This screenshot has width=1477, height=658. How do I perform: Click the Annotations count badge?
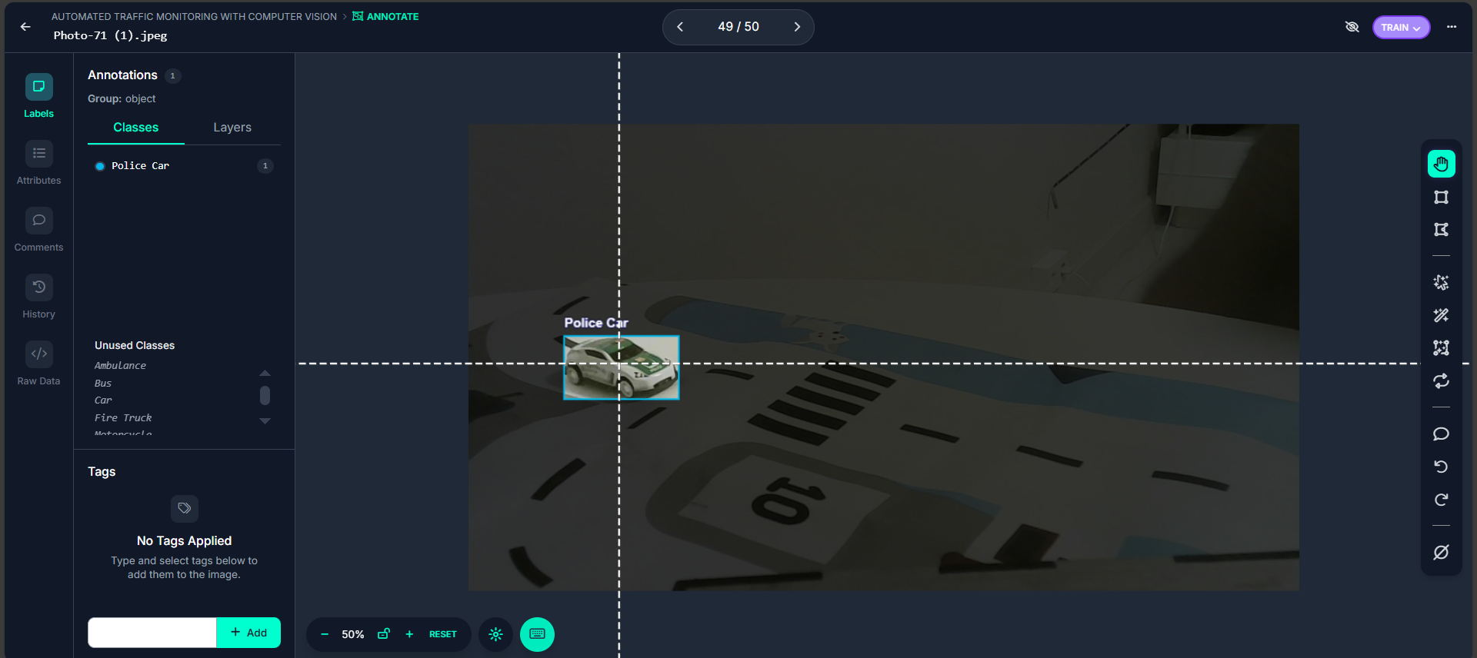click(172, 75)
